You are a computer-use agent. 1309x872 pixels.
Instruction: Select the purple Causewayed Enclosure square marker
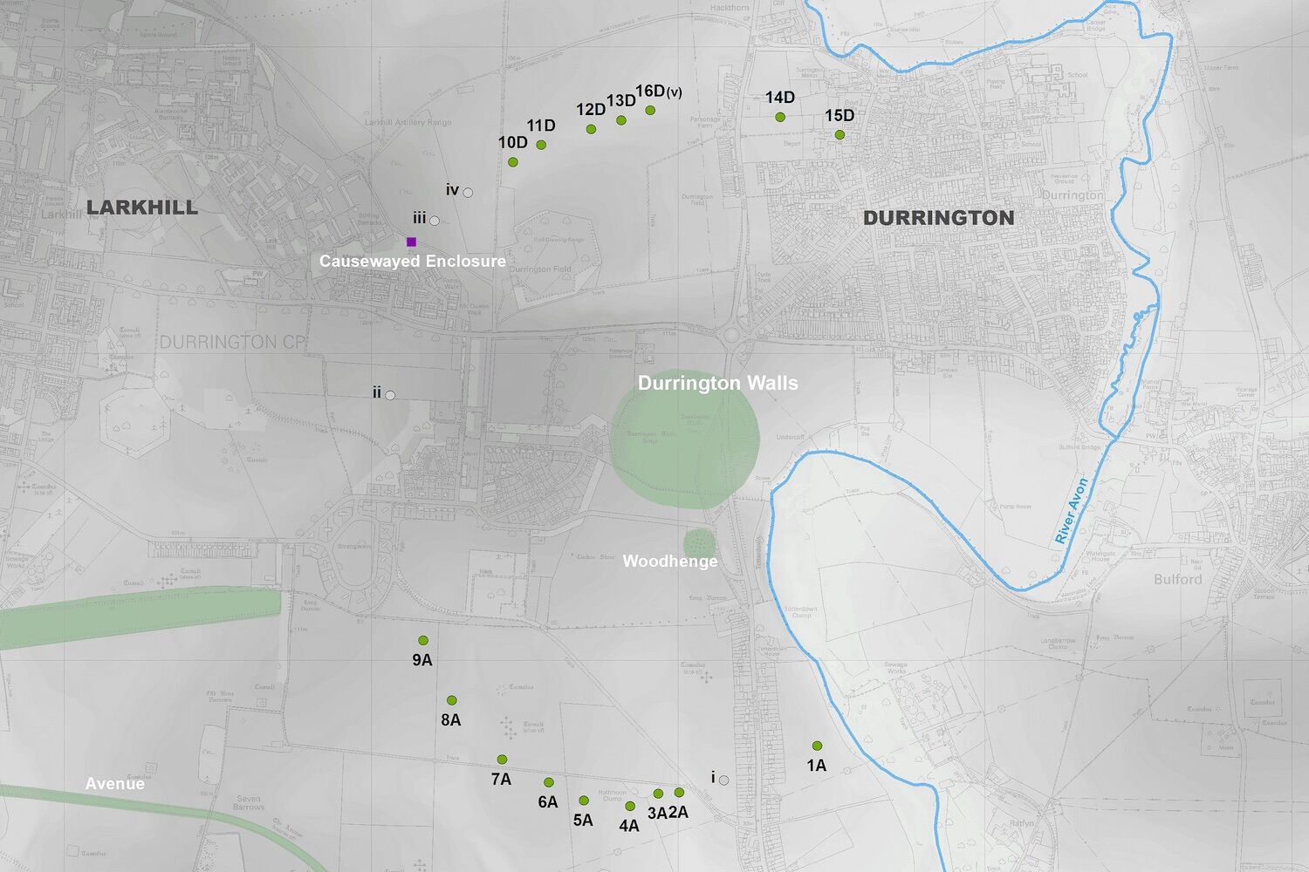(x=412, y=242)
